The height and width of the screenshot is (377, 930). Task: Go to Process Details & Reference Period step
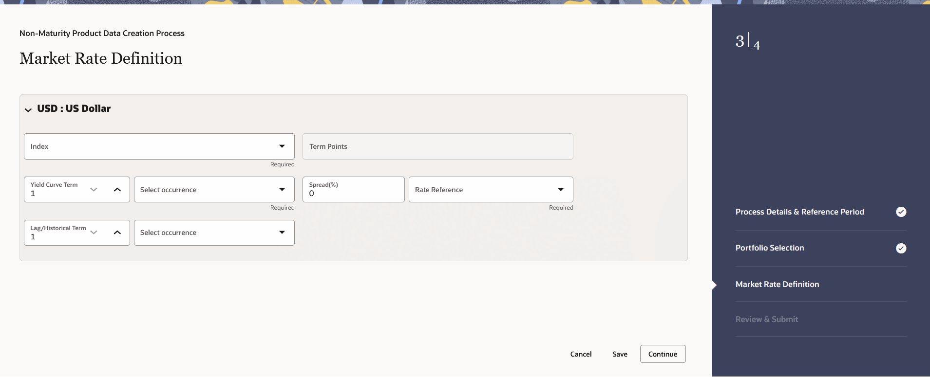point(800,212)
